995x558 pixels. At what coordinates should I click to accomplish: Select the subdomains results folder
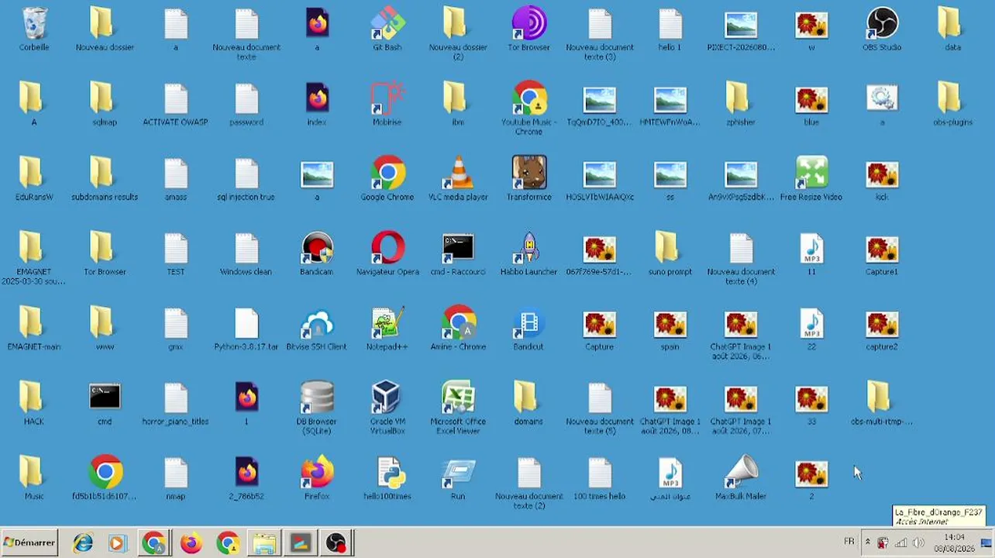105,180
